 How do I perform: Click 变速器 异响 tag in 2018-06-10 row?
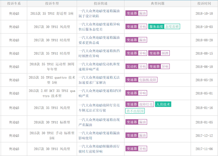click(x=159, y=66)
